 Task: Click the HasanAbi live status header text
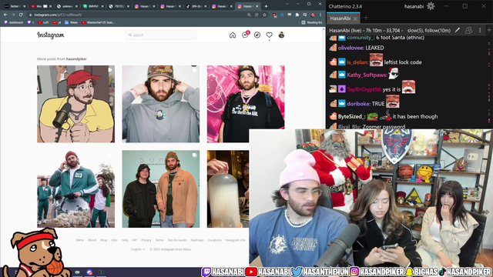[x=390, y=31]
